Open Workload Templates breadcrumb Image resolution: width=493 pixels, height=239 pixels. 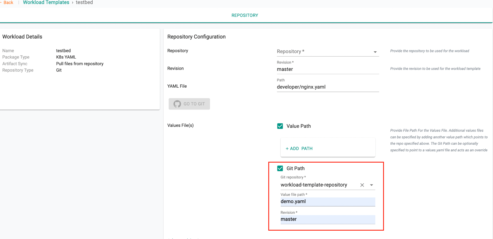[46, 3]
